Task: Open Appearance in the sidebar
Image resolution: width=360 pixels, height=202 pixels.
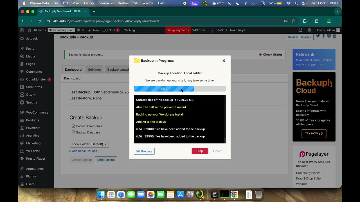Action: click(x=35, y=169)
